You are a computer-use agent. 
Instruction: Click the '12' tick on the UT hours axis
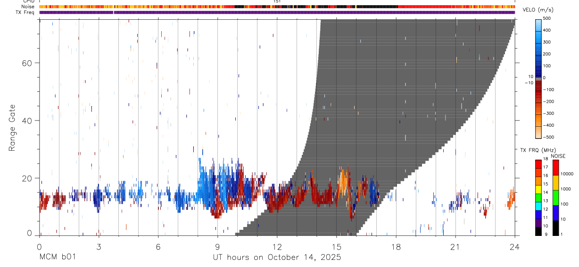pyautogui.click(x=277, y=246)
